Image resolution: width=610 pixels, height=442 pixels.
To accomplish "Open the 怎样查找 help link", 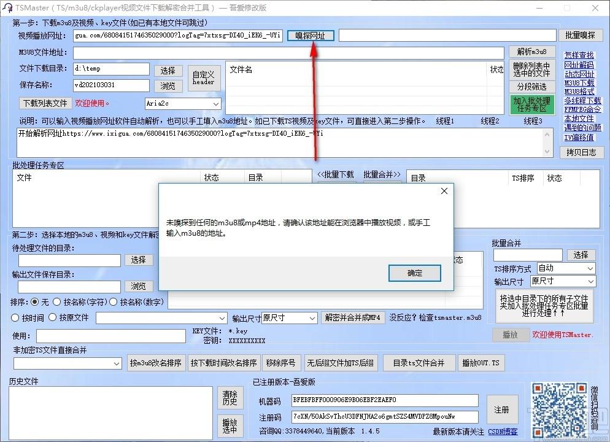I will [x=579, y=55].
